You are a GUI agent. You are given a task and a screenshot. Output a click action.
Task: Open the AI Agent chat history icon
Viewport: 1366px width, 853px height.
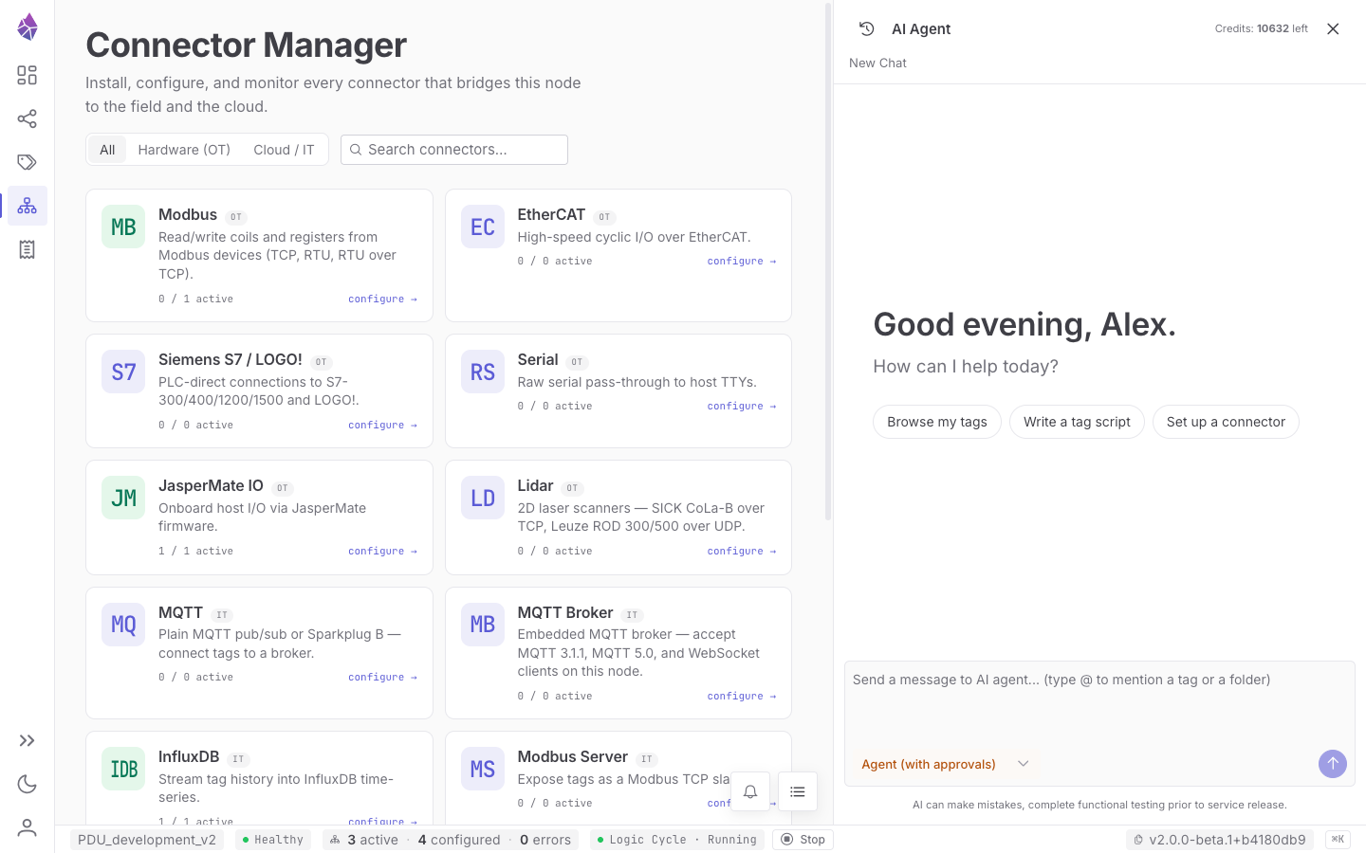tap(866, 28)
